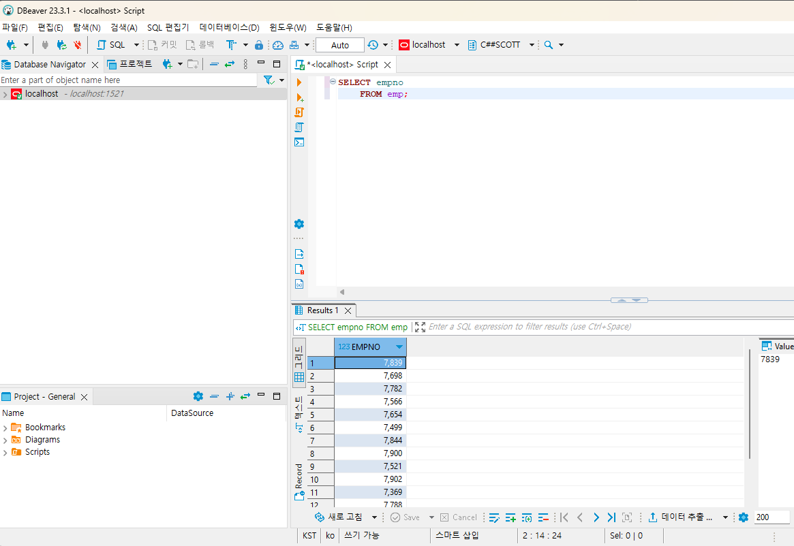Open the SQL console terminal icon
Screen dimensions: 794x546
[x=299, y=142]
